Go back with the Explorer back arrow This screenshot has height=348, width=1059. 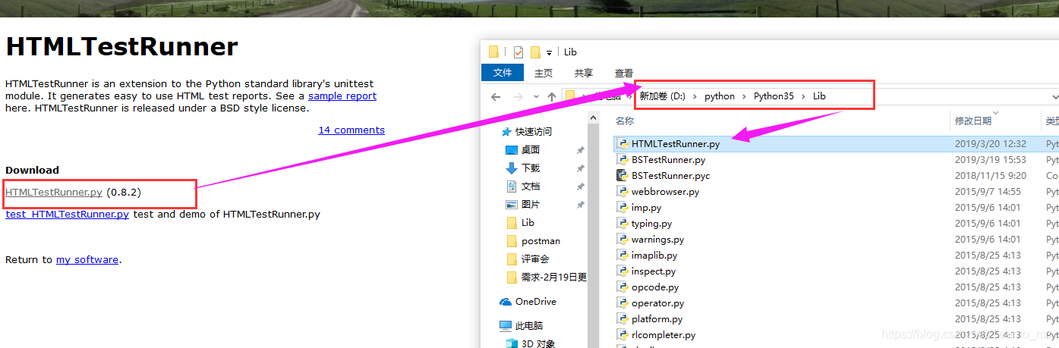tap(496, 96)
